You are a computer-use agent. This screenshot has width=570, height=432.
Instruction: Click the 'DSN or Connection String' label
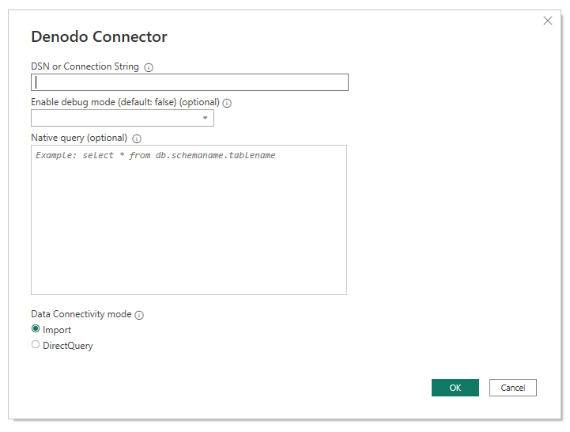[x=85, y=67]
